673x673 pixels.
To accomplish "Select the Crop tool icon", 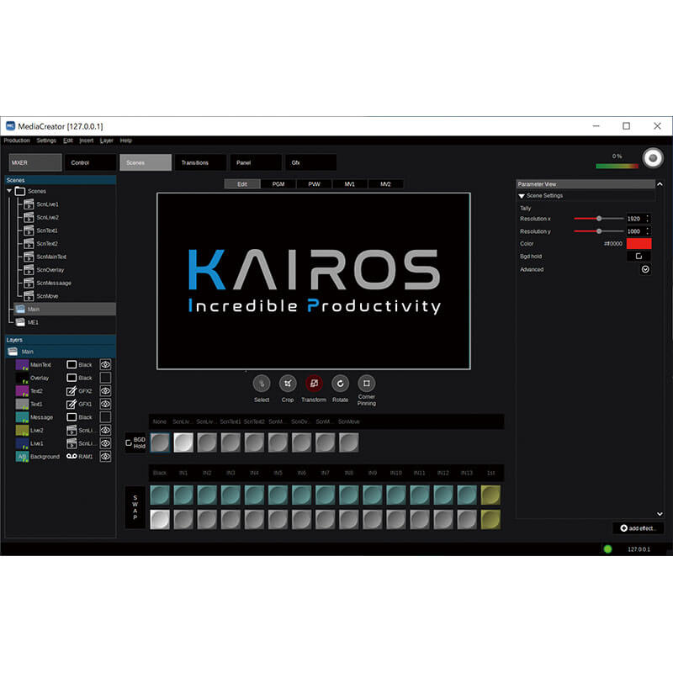I will [287, 383].
